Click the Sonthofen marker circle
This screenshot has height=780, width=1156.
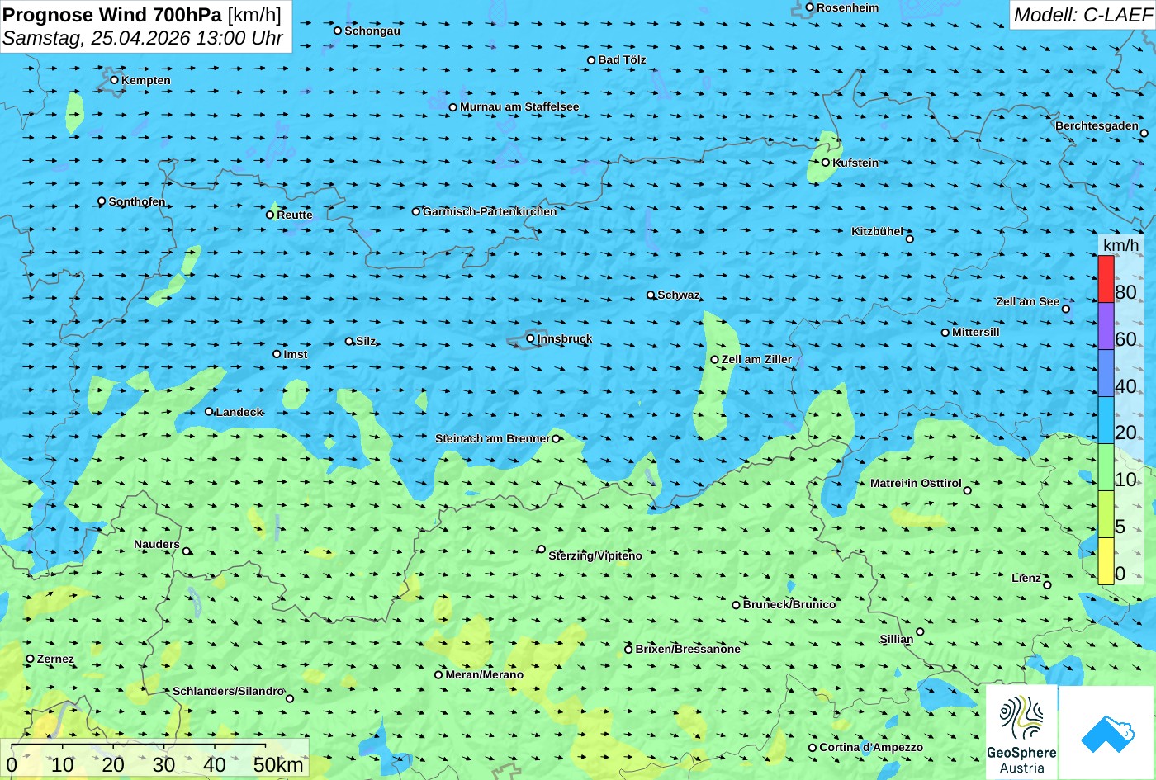point(102,201)
